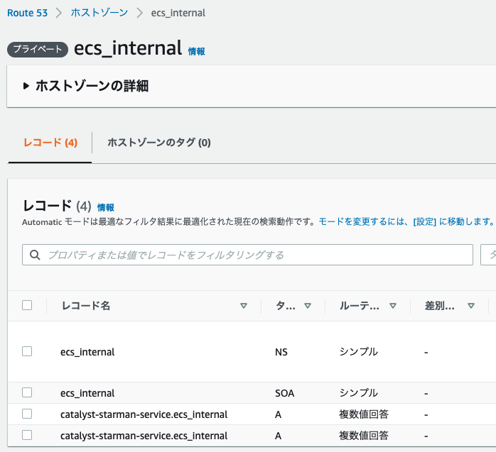
Task: Select first catalyst-starman-service A record checkbox
Action: (x=27, y=414)
